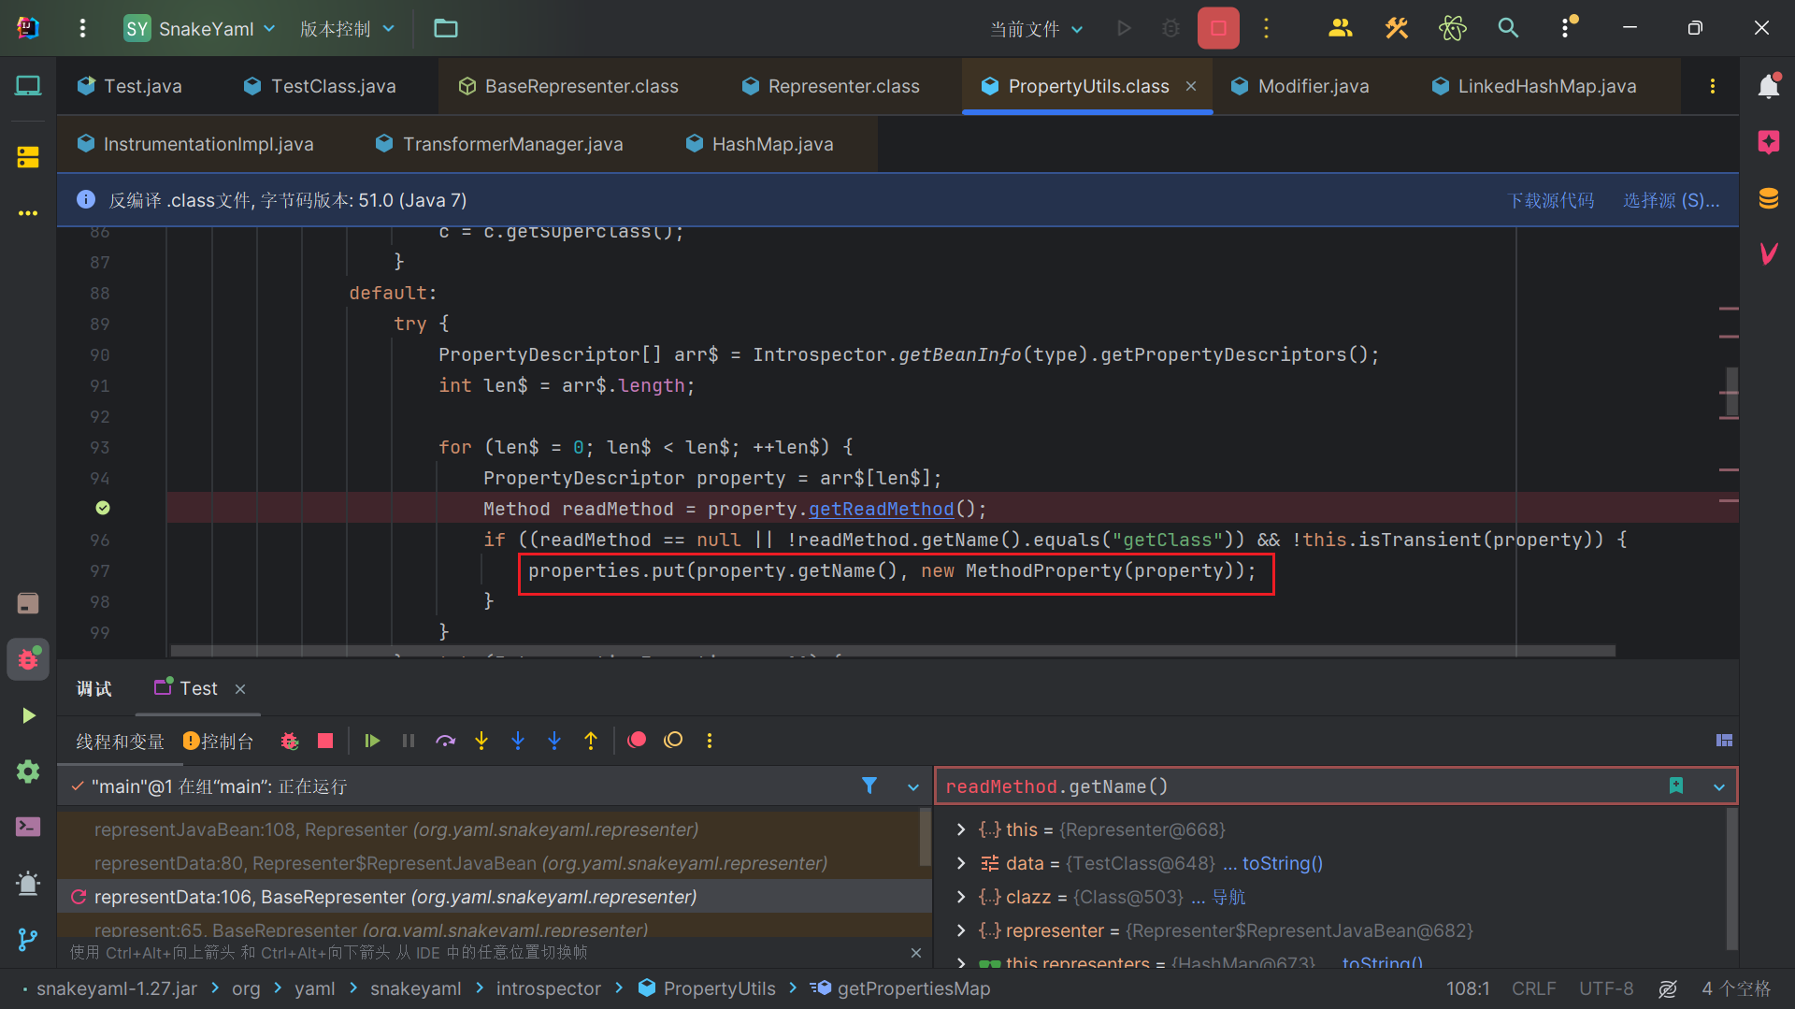The width and height of the screenshot is (1795, 1009).
Task: Open the main menu (three dots) next to logo
Action: [x=82, y=28]
